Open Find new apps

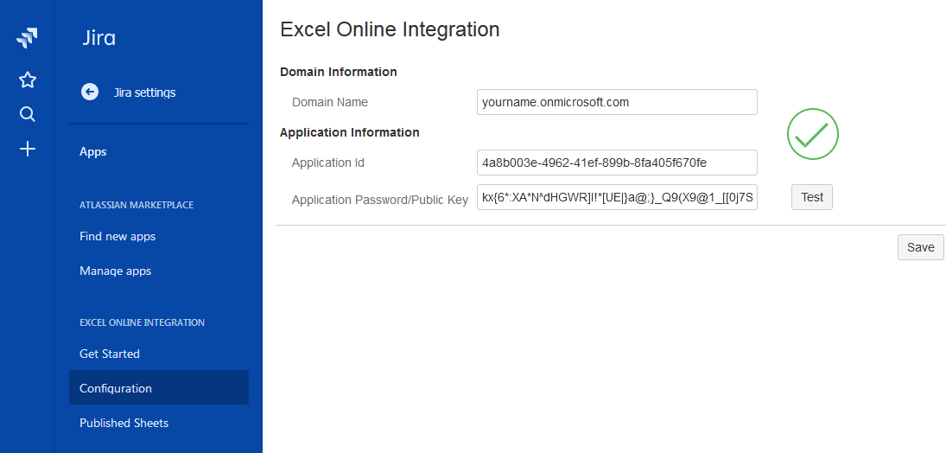pos(117,236)
